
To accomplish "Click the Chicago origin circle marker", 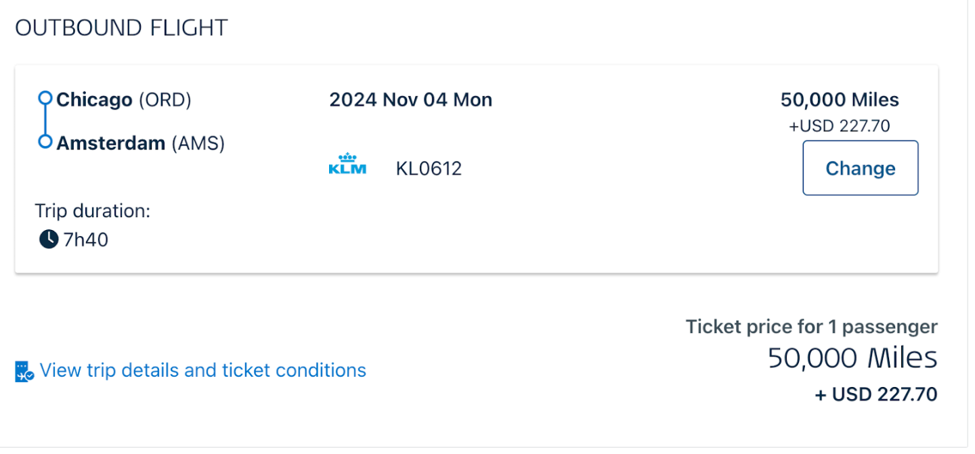I will [45, 99].
